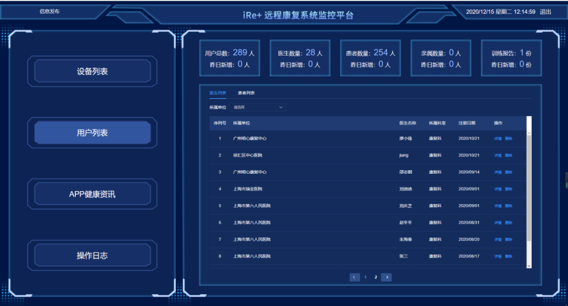The image size is (568, 306).
Task: Open 详情 for doctor 刘迪迪
Action: tap(498, 189)
